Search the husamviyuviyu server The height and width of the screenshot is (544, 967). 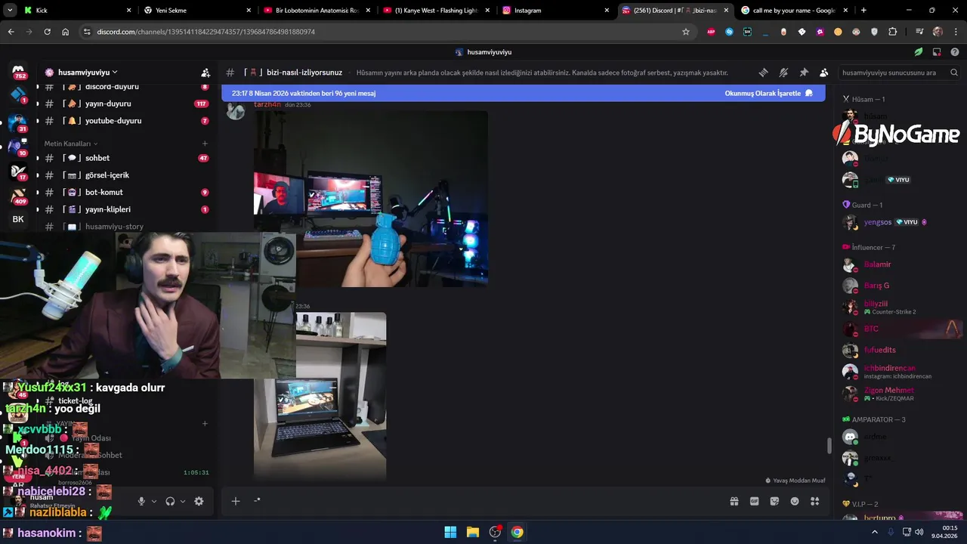(x=899, y=73)
